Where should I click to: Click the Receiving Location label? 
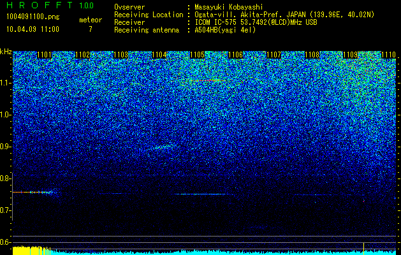[x=149, y=15]
